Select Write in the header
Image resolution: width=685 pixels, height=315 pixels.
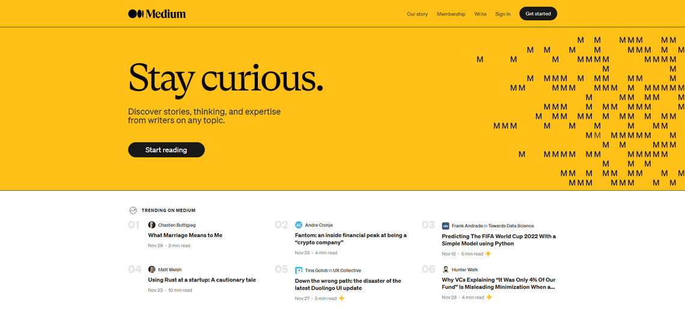(x=480, y=14)
